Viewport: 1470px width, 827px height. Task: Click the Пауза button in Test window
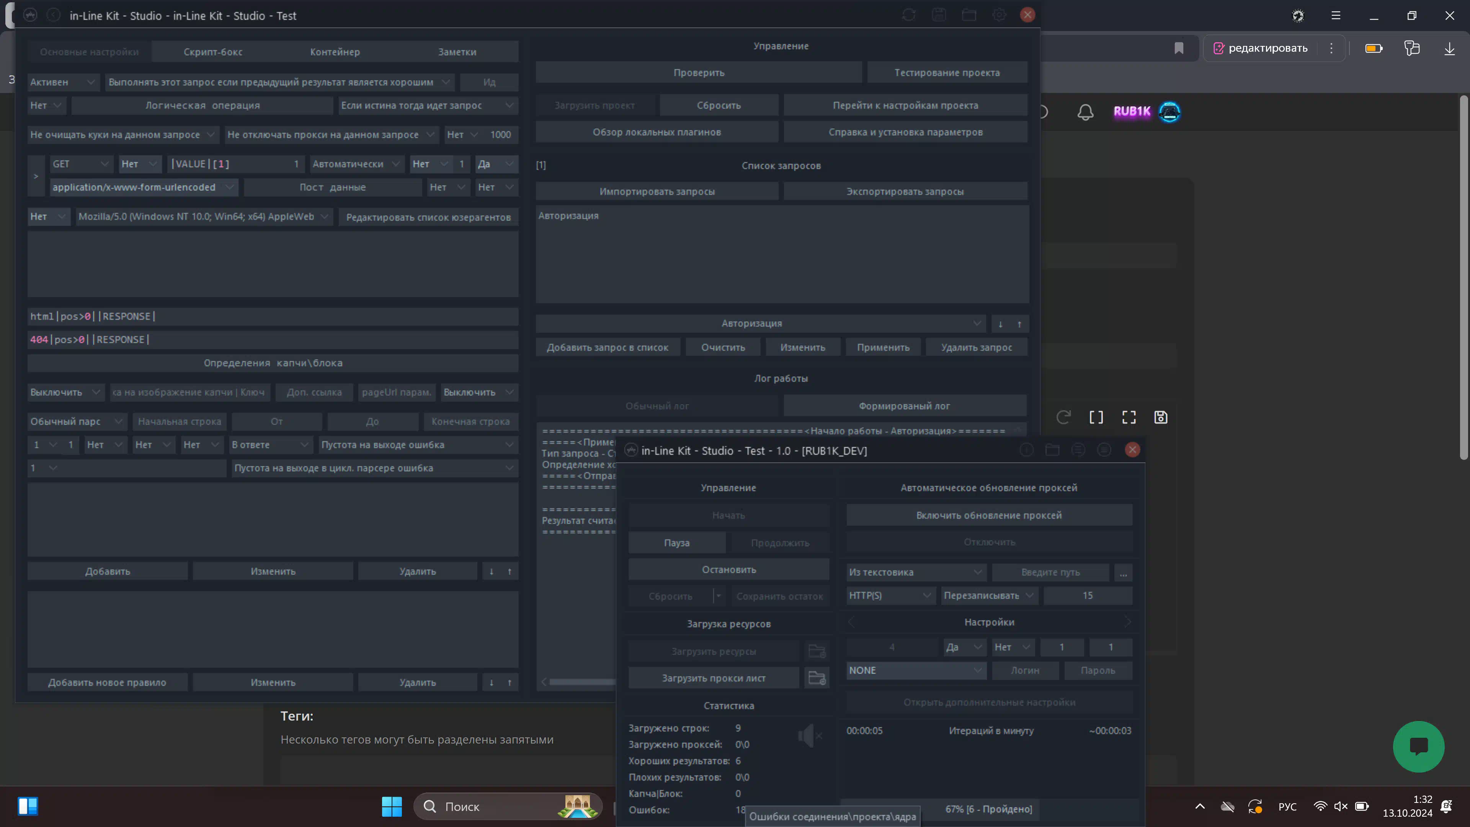click(x=677, y=543)
